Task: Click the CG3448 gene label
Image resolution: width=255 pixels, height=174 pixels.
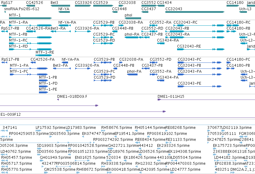Action: [119, 9]
